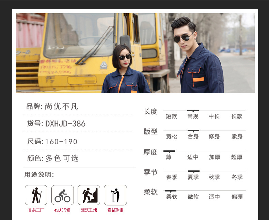This screenshot has width=269, height=220.
Task: Click the 道路测量 label
Action: [115, 210]
